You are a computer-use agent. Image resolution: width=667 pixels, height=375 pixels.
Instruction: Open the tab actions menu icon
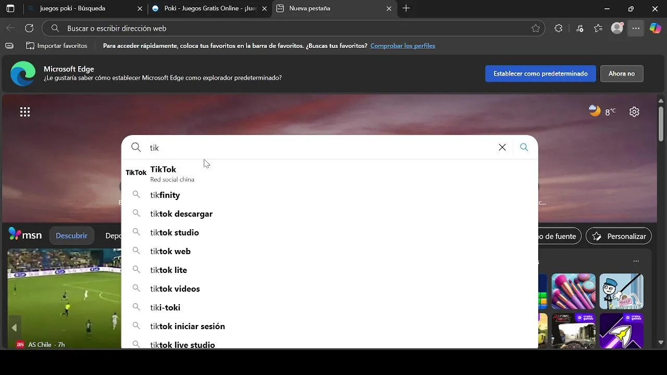(x=10, y=9)
